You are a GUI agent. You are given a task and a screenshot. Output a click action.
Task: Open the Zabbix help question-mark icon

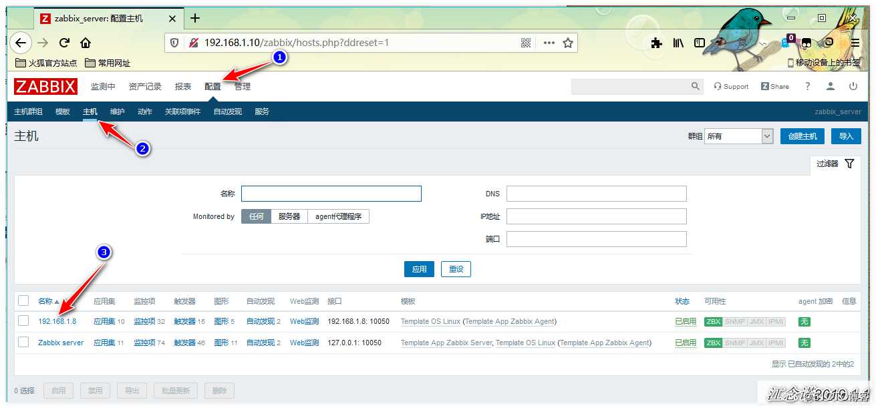tap(807, 86)
